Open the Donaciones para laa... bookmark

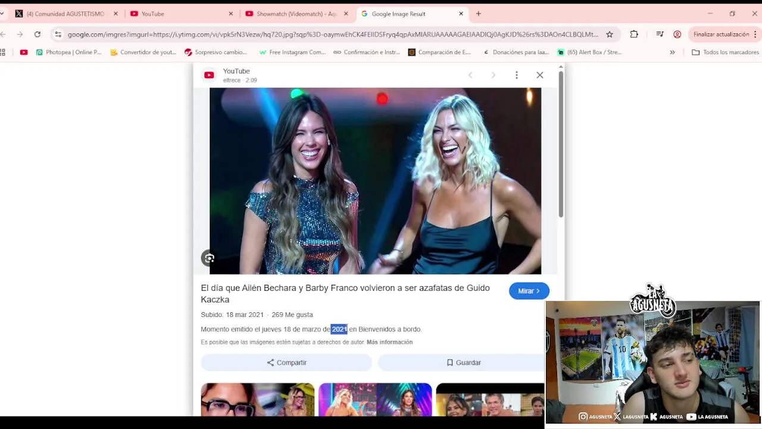tap(516, 52)
